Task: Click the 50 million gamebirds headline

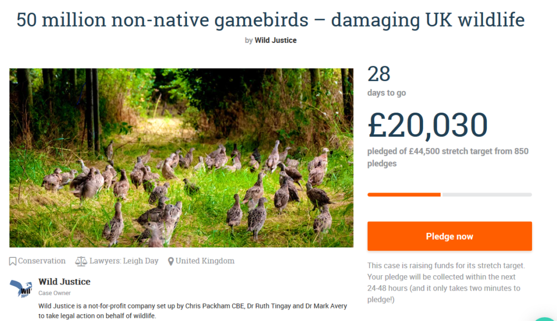Action: (x=270, y=20)
